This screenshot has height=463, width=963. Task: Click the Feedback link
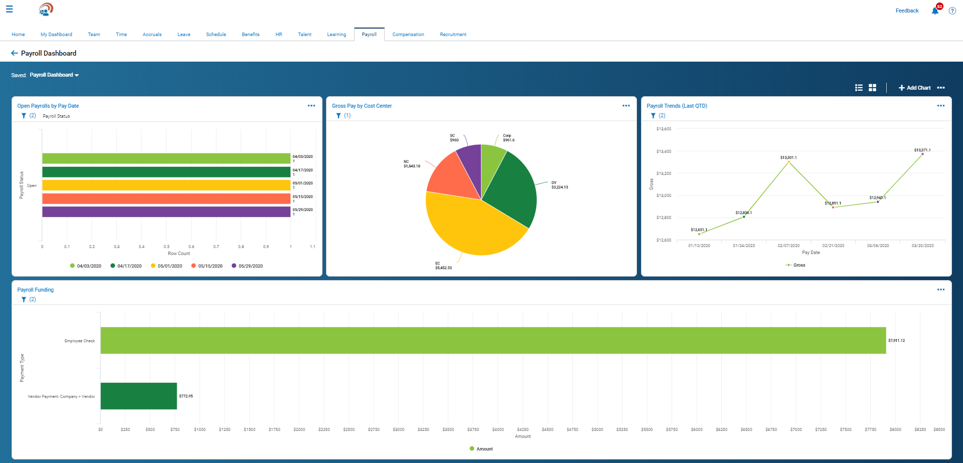(907, 11)
